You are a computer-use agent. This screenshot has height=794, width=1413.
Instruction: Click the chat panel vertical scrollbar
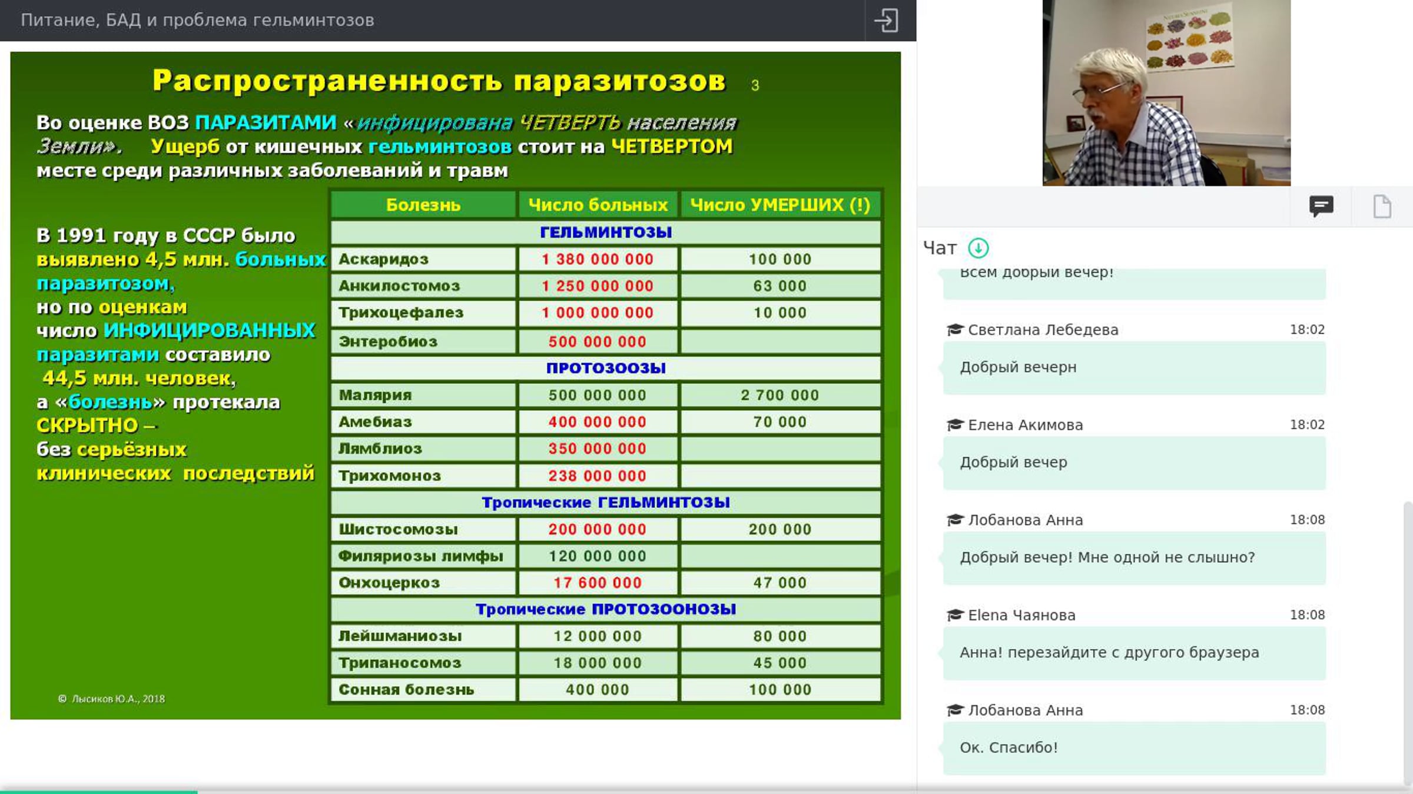1408,644
